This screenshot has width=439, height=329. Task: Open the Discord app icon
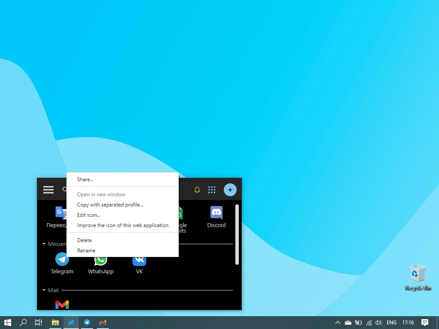click(216, 213)
